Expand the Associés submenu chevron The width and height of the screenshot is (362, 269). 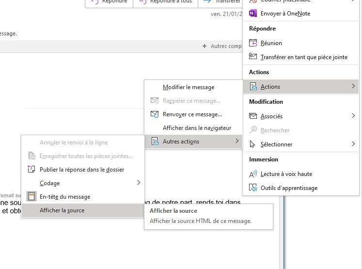coord(353,116)
